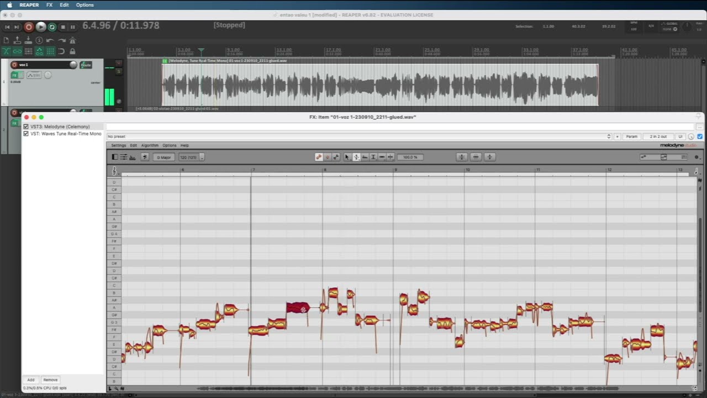Image resolution: width=707 pixels, height=398 pixels.
Task: Click the Save project download-arrow icon
Action: pos(28,40)
